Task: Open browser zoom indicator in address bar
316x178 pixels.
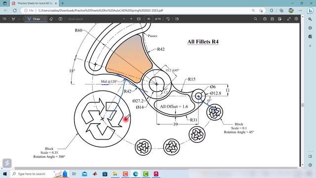Action: coord(253,10)
